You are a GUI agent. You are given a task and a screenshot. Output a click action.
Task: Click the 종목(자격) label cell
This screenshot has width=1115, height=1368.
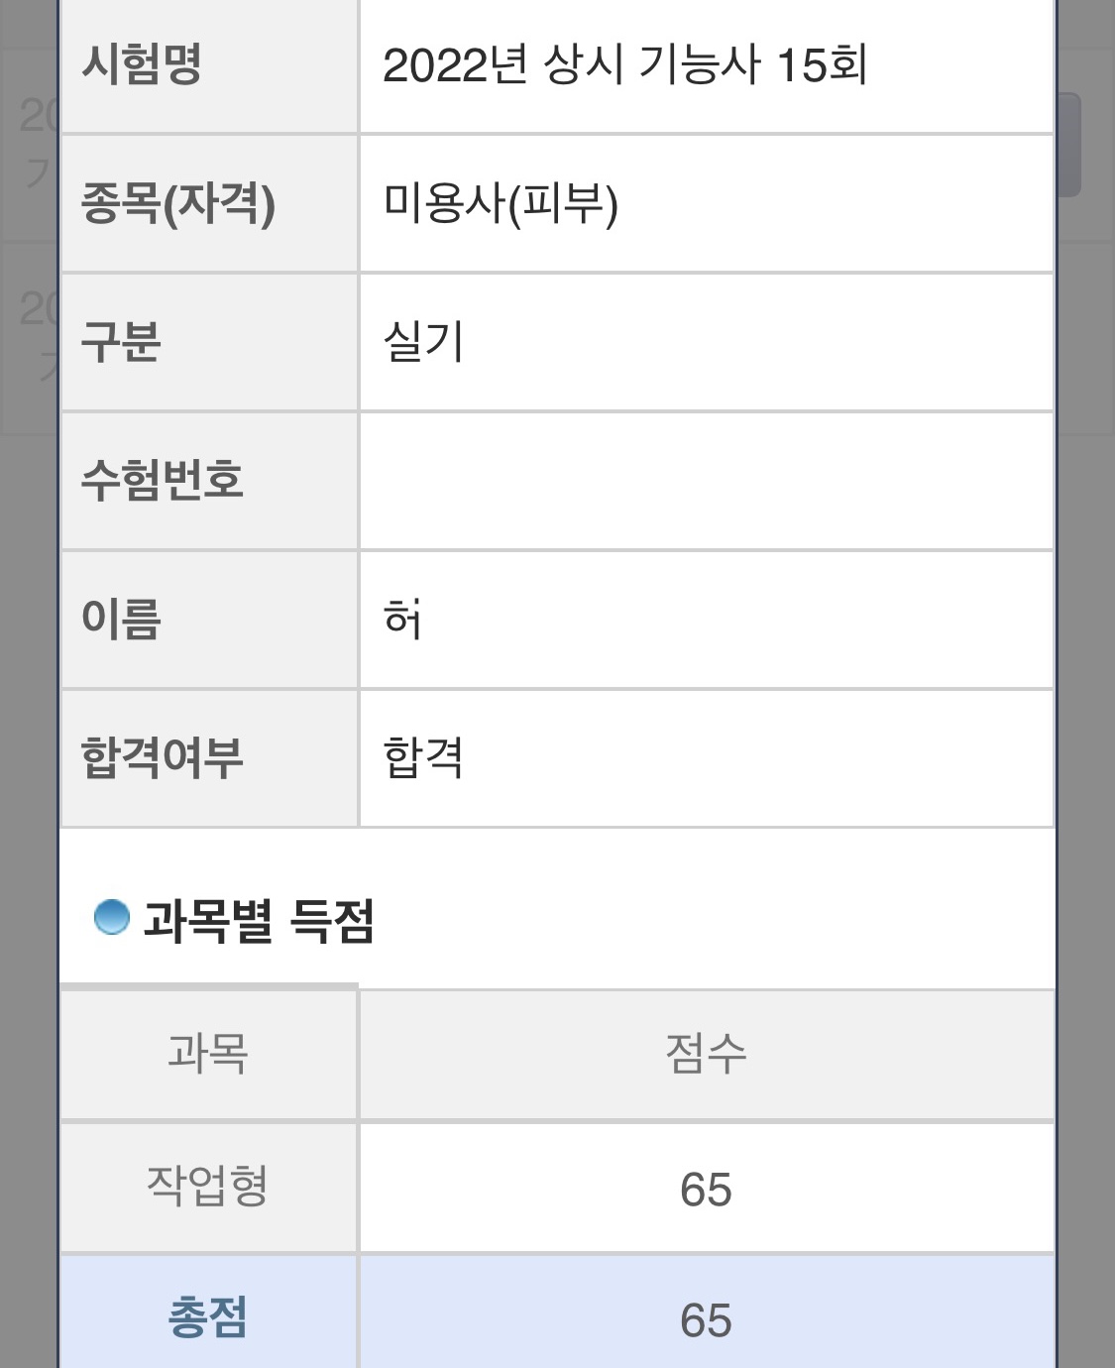[x=209, y=204]
